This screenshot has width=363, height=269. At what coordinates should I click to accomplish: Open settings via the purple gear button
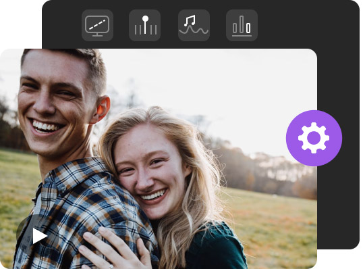(x=314, y=138)
